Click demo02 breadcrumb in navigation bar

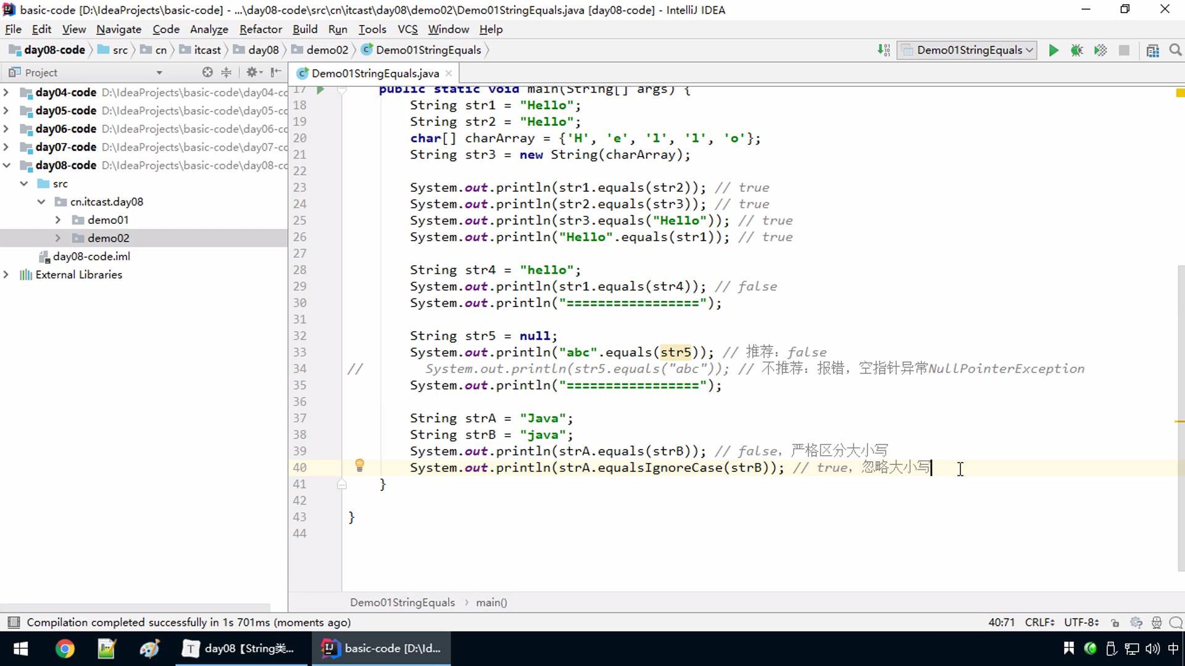coord(326,51)
